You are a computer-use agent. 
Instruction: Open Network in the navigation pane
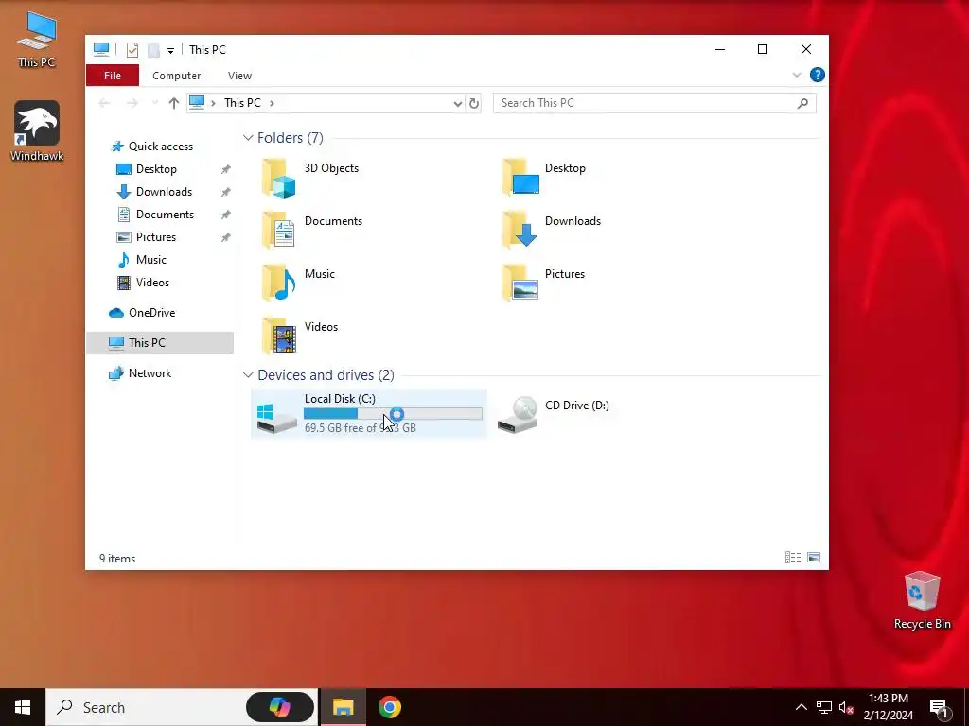coord(150,372)
